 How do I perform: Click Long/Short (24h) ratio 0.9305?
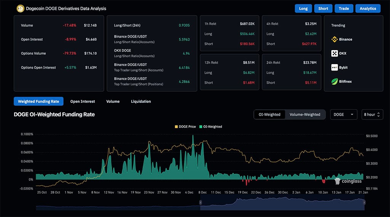(x=184, y=25)
